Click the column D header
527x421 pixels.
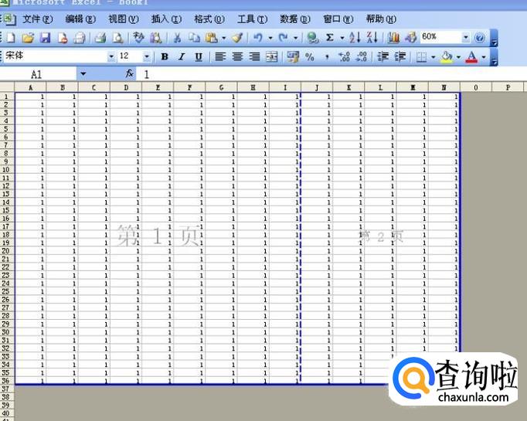point(125,87)
